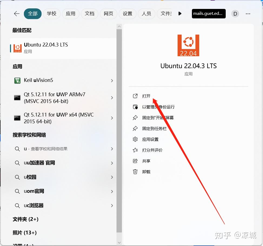Screen dimensions: 263x246
Task: Click the search icon beside uu加速器 官网
Action: point(17,163)
